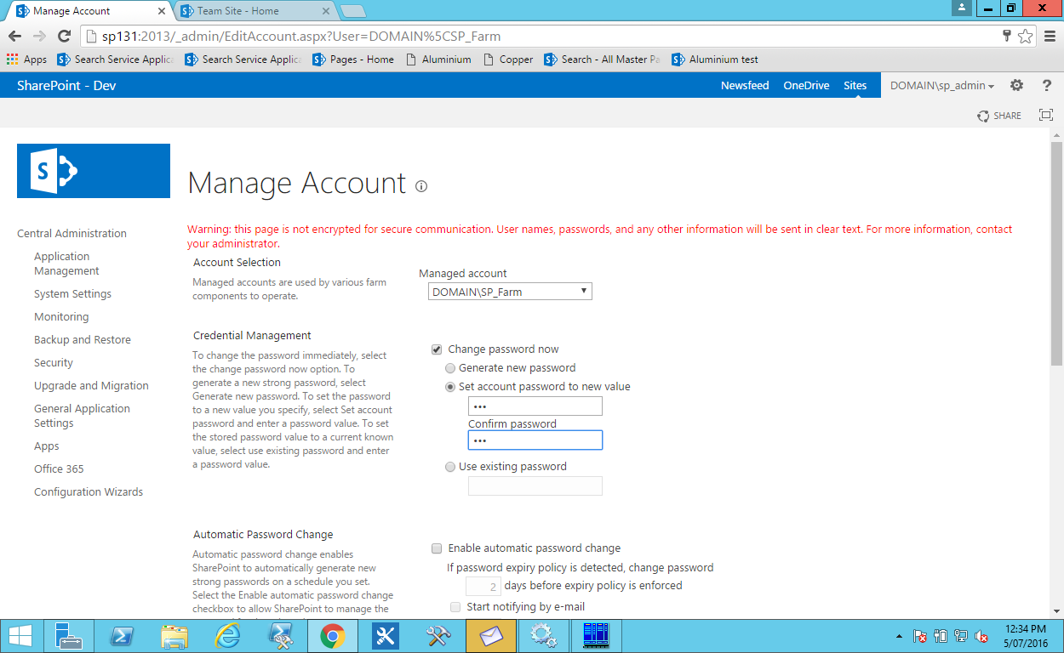
Task: Open File Explorer from the taskbar
Action: (174, 635)
